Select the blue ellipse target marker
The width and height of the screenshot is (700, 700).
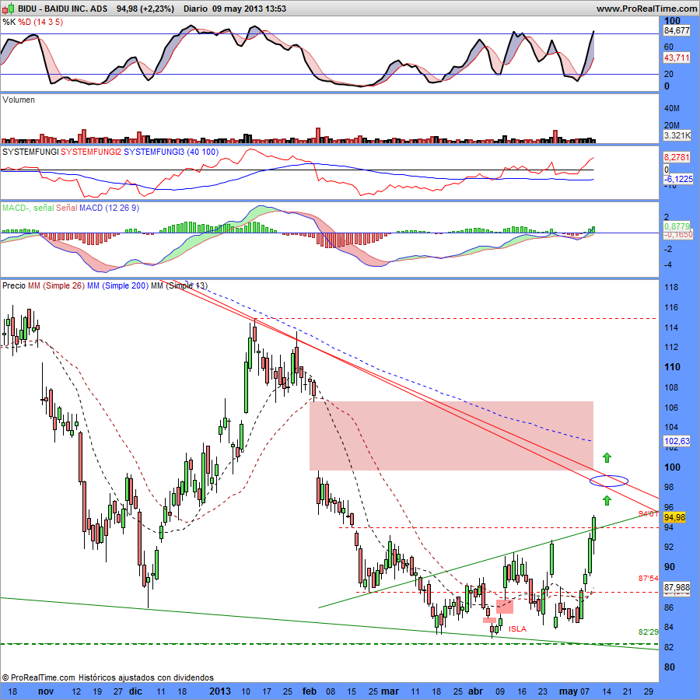[x=609, y=481]
